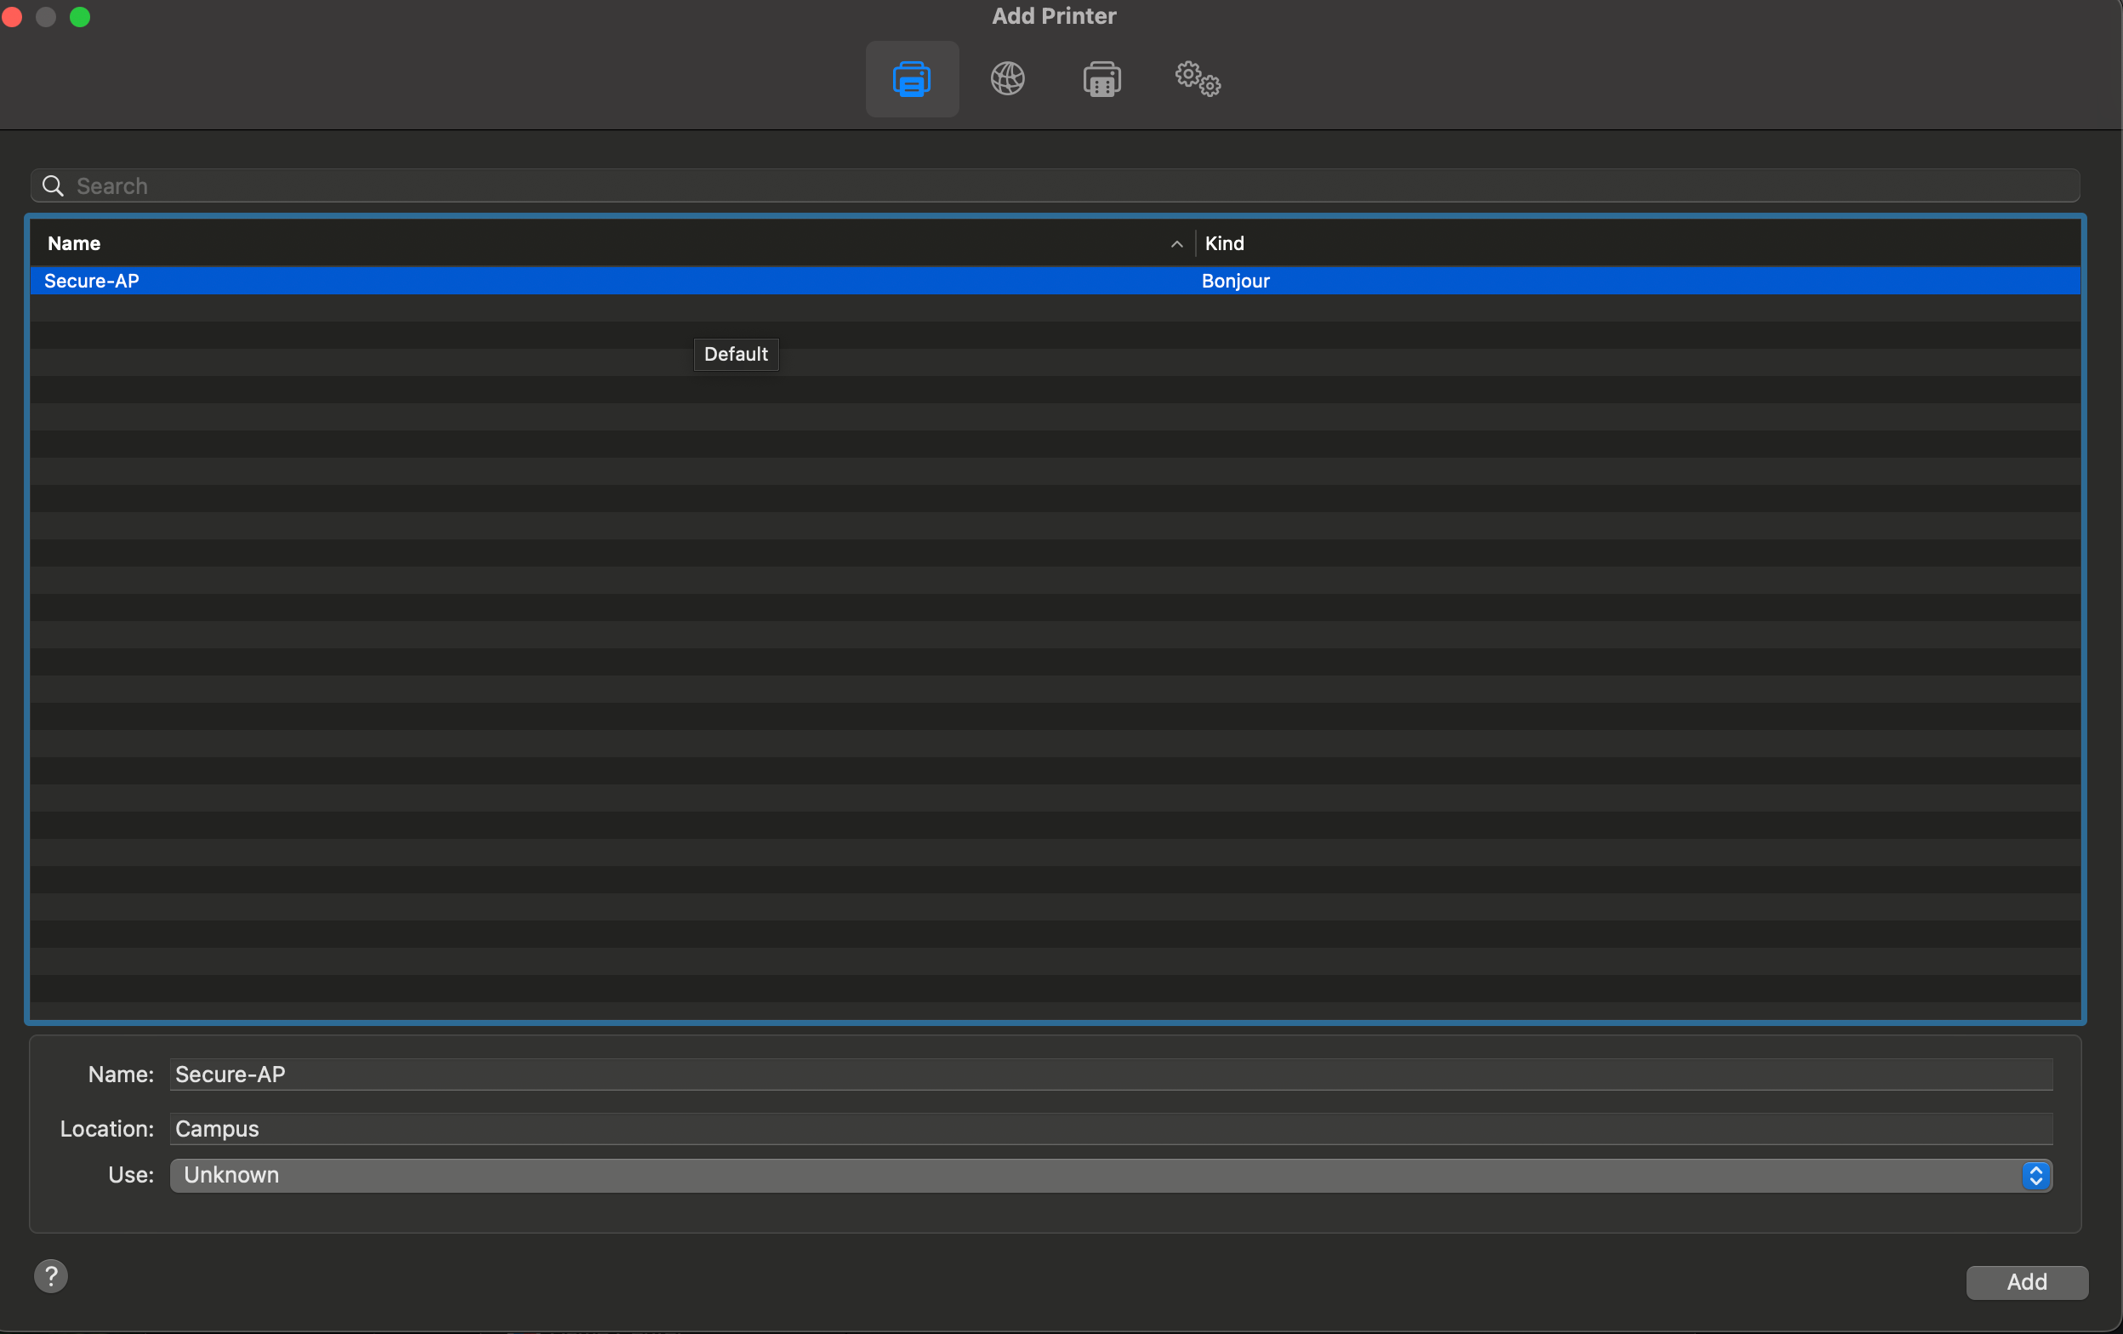2123x1334 pixels.
Task: Switch to the IP printer globe icon
Action: [1007, 79]
